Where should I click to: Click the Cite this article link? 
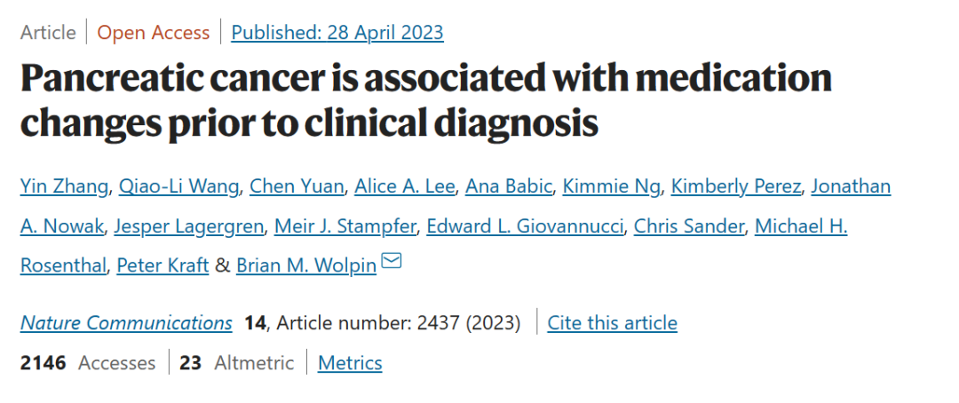(612, 323)
